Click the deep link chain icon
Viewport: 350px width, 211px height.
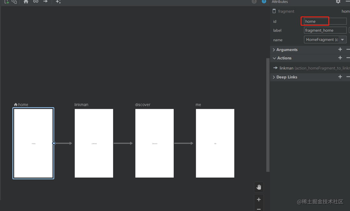pos(36,1)
